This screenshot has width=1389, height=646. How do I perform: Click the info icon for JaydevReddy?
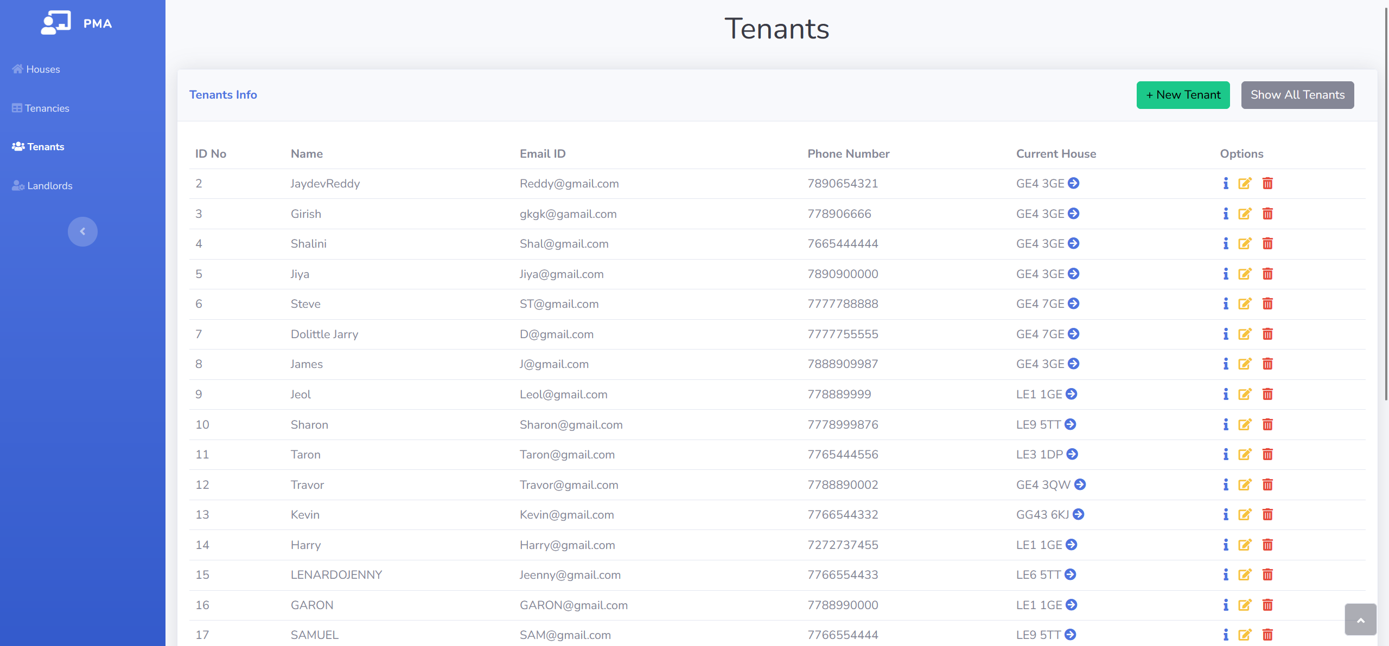(x=1226, y=184)
